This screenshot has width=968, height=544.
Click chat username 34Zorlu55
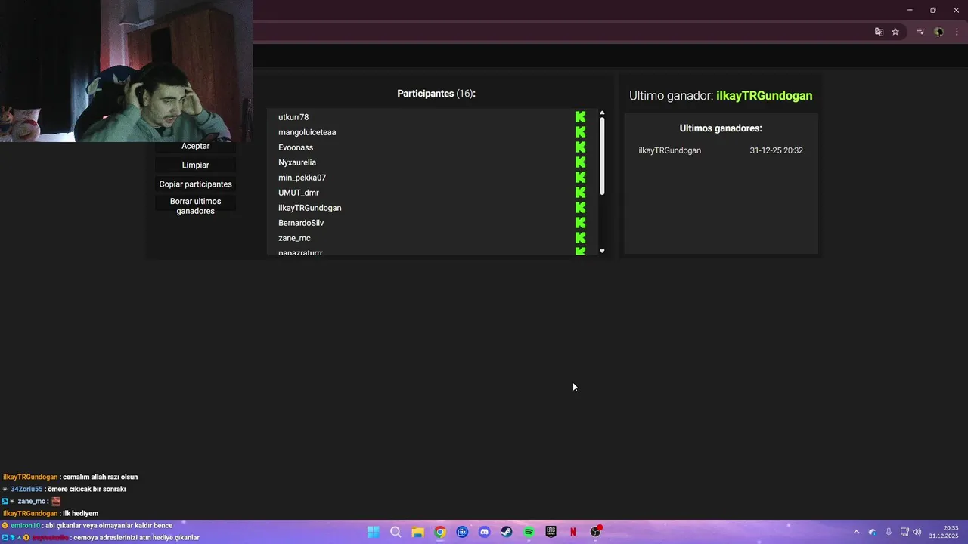(26, 489)
